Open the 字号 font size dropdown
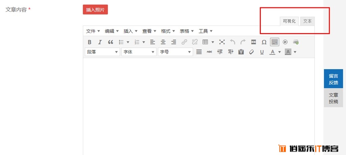Image resolution: width=346 pixels, height=155 pixels. pos(175,52)
